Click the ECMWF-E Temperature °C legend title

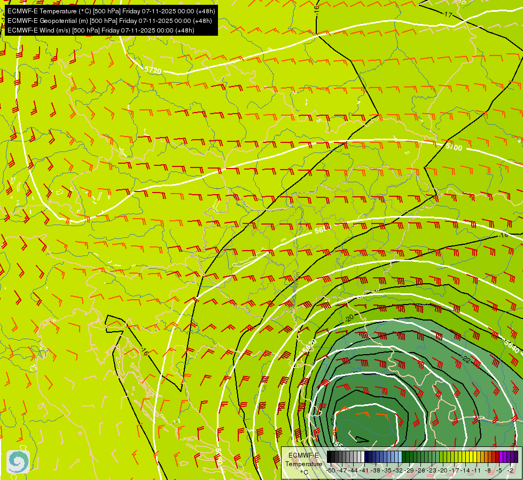(303, 463)
